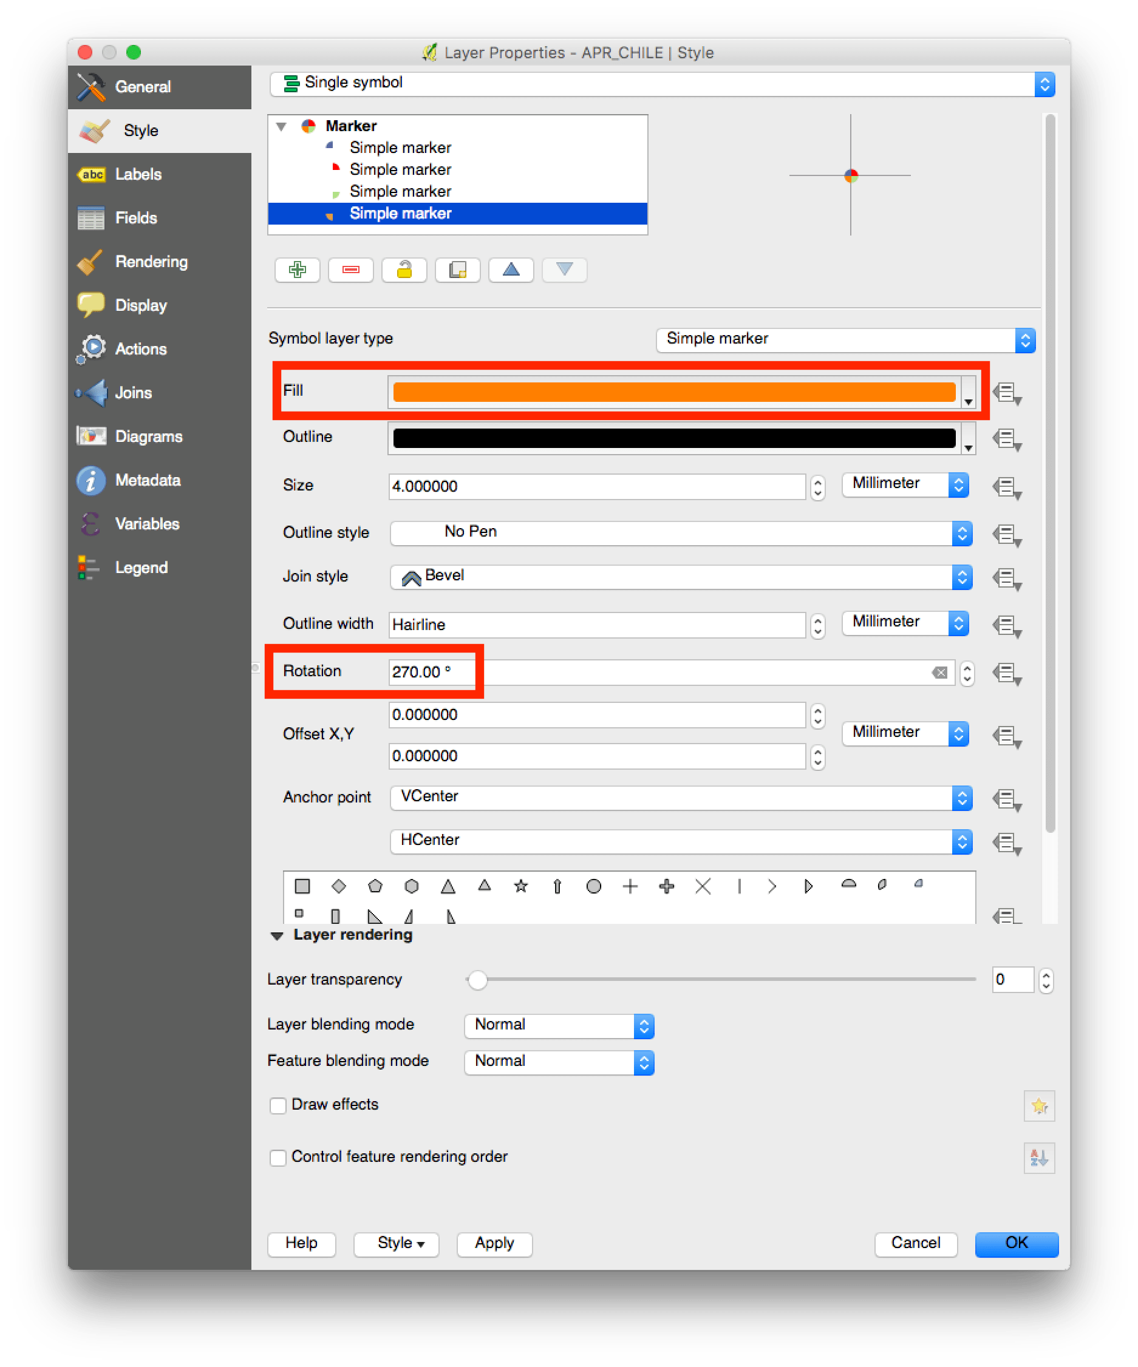This screenshot has height=1367, width=1138.
Task: Click the OK button
Action: 1017,1243
